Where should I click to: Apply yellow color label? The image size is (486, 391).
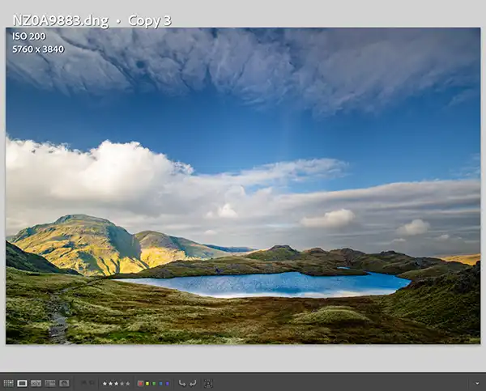[147, 384]
